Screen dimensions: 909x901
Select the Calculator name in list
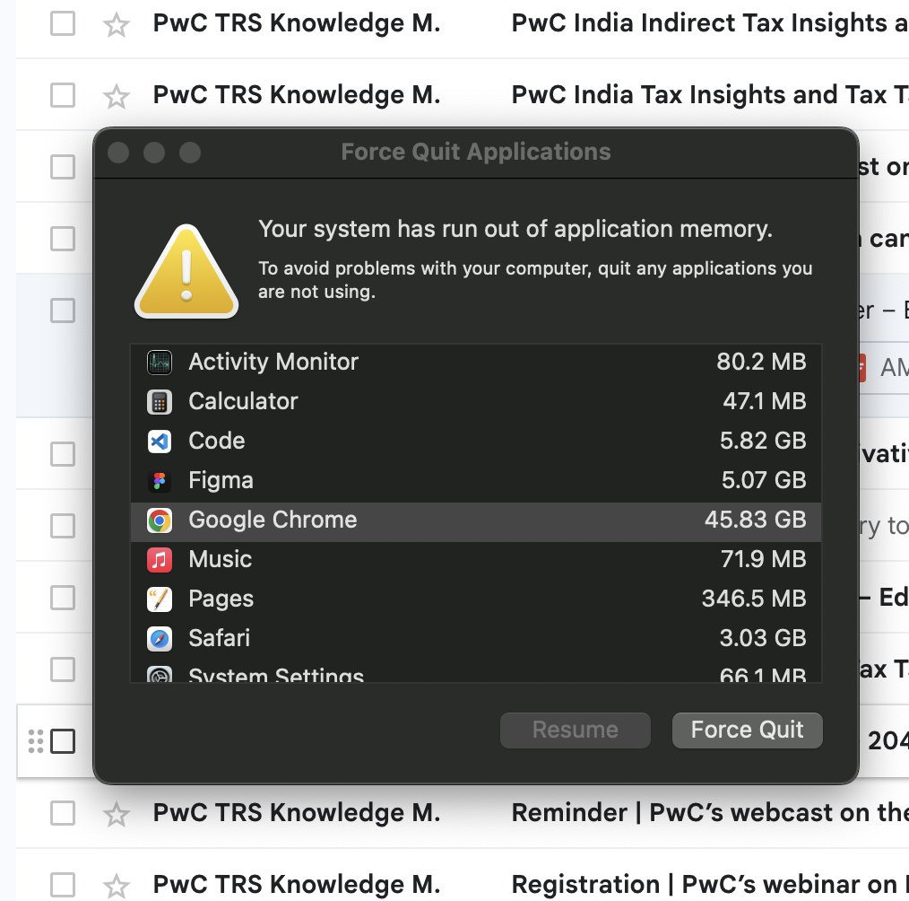(243, 401)
